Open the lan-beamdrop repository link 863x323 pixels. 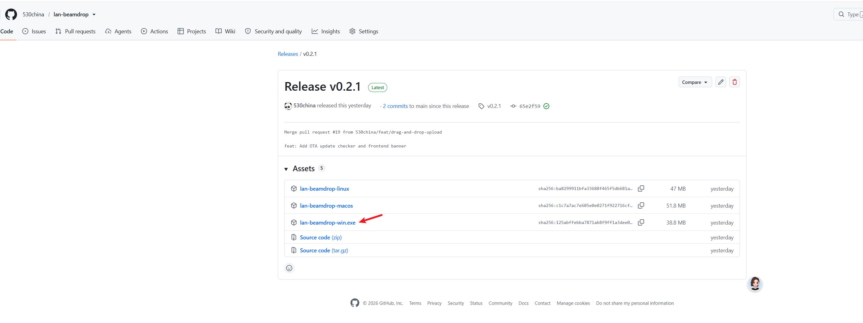71,14
